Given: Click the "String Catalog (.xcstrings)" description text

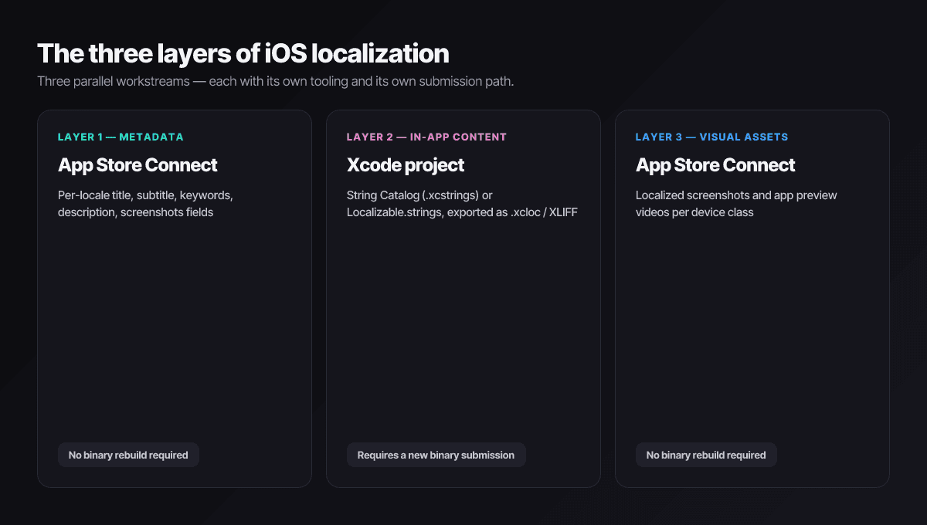Looking at the screenshot, I should coord(462,204).
